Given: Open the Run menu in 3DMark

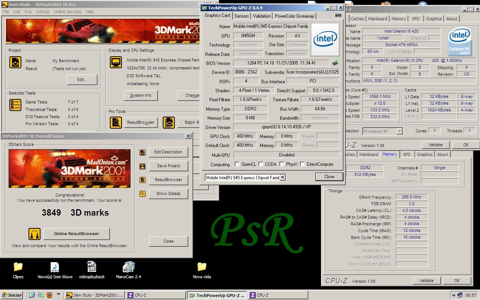Looking at the screenshot, I should click(x=28, y=12).
